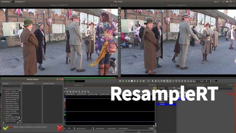Select the Valve saturation plugin
Viewport: 236px width, 133px height.
click(11, 113)
